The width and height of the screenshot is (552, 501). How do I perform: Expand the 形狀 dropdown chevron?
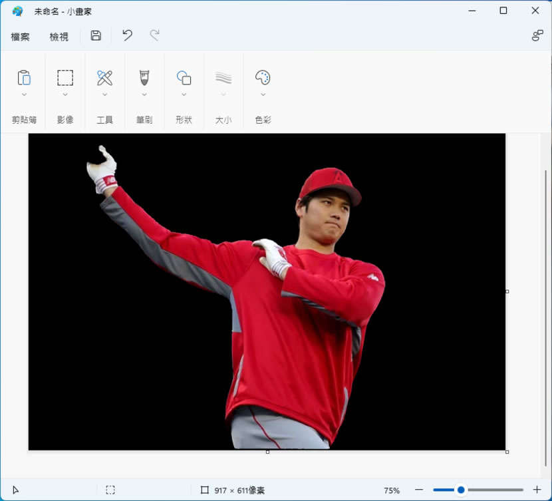(184, 94)
